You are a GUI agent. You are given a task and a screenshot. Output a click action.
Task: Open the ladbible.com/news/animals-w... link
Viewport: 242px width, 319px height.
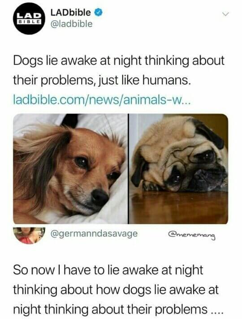(102, 100)
